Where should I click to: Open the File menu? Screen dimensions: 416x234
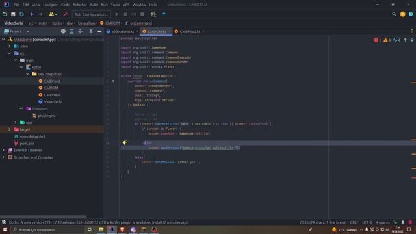[17, 5]
